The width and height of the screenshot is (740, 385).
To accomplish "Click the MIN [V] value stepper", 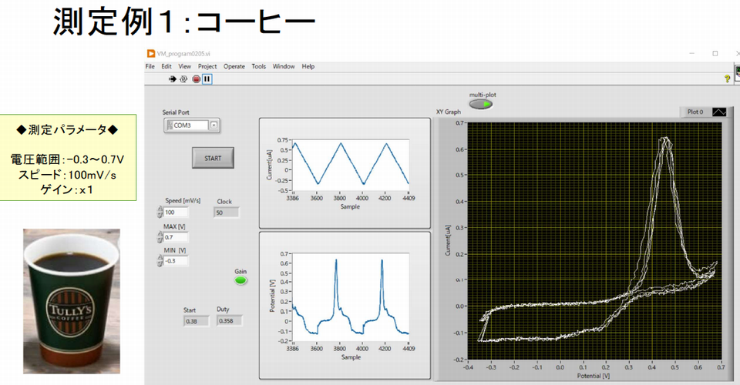I will [x=160, y=261].
